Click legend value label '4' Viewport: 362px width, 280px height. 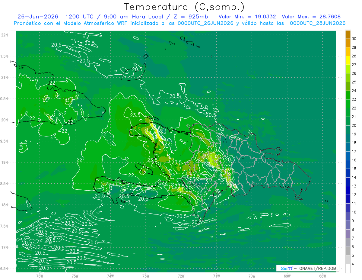tap(353, 264)
